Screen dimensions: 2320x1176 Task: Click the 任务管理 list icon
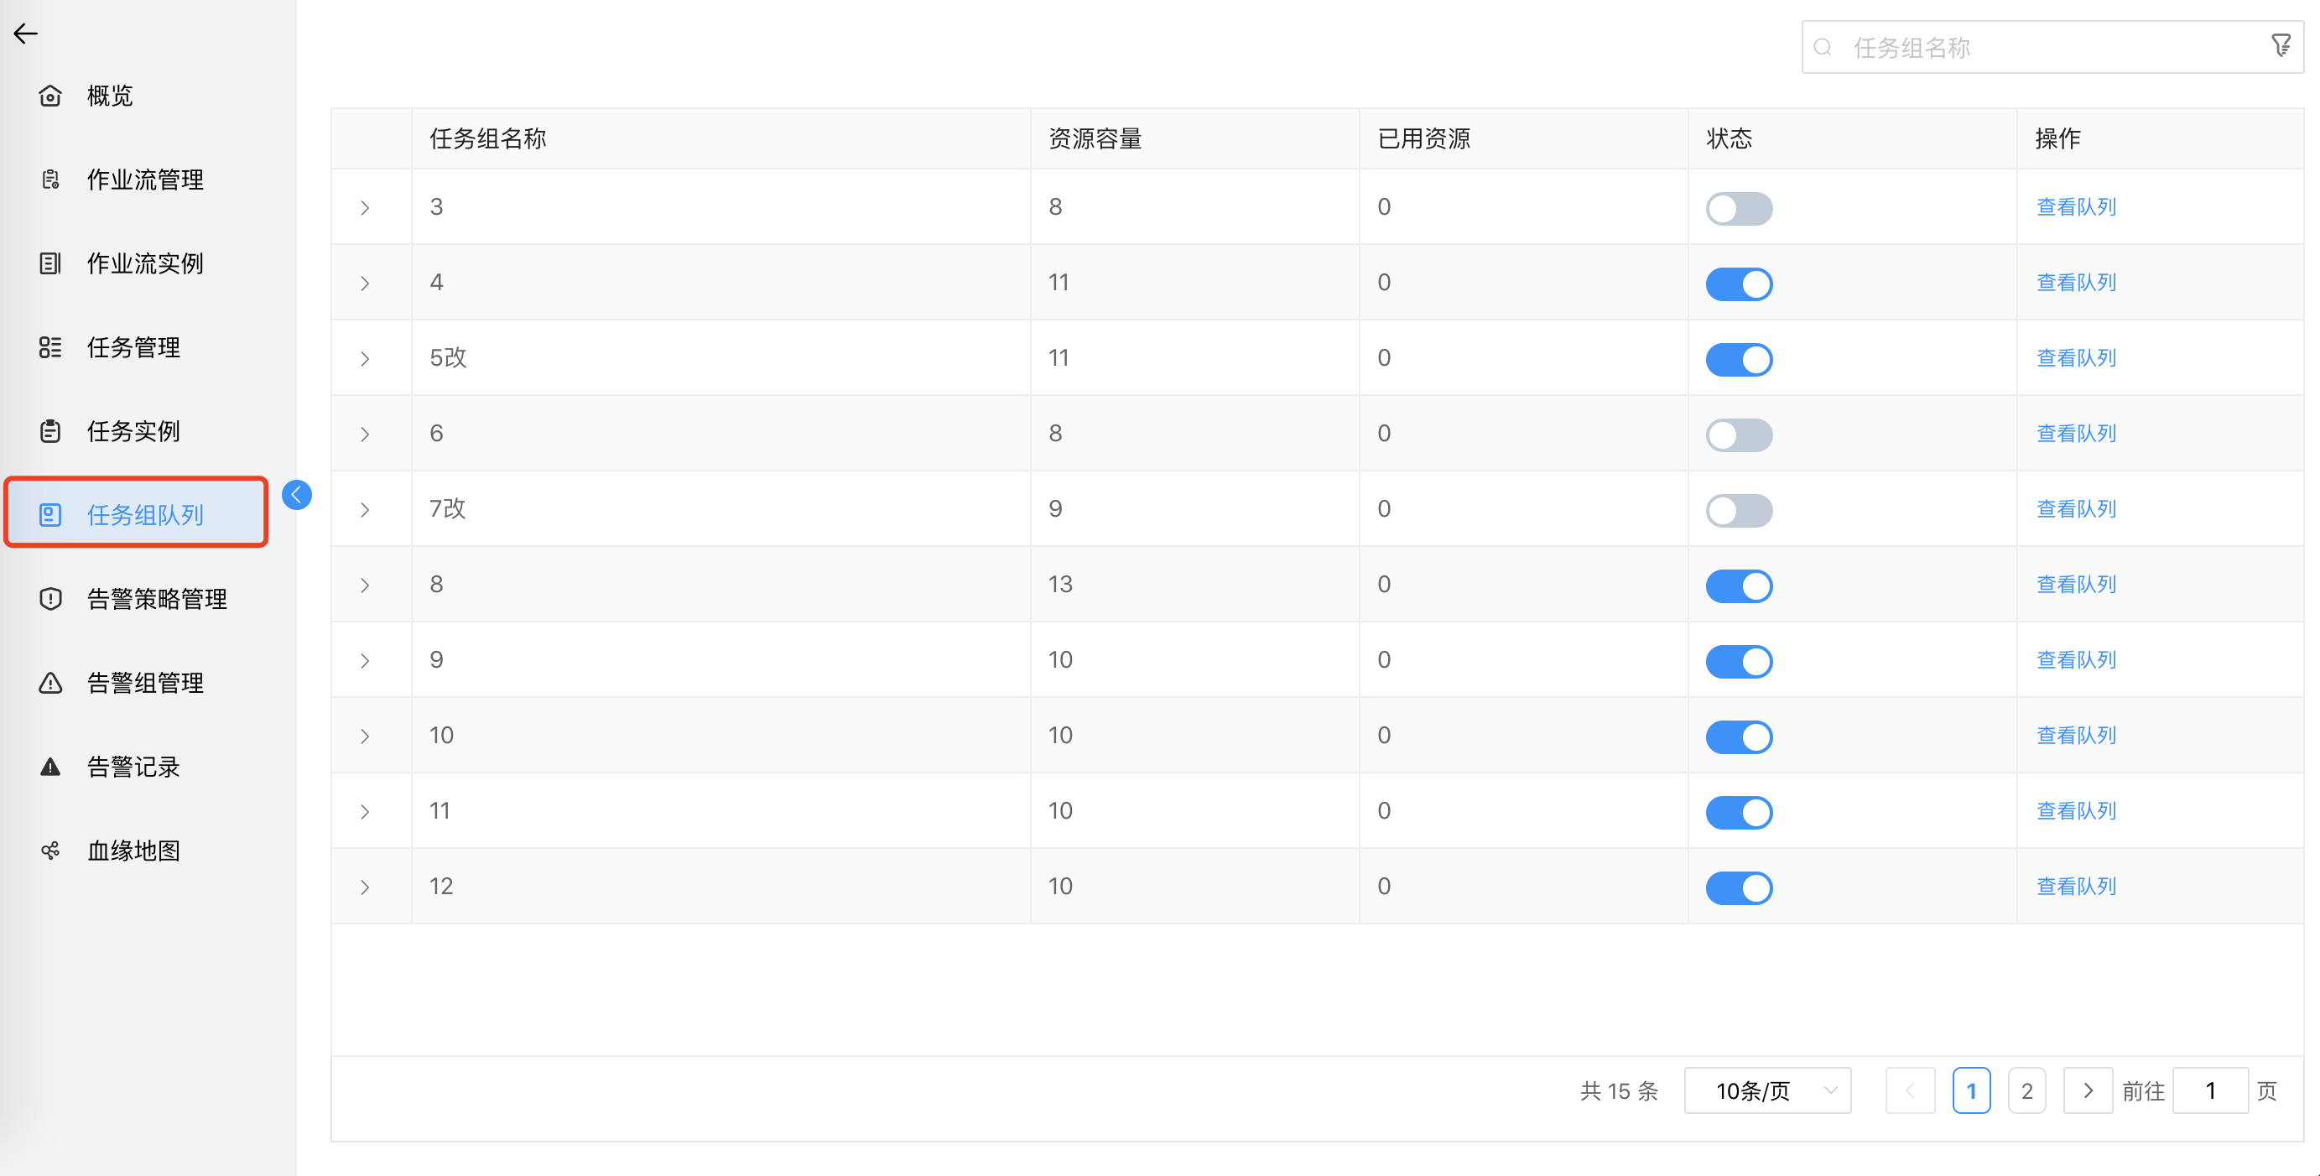(x=50, y=347)
